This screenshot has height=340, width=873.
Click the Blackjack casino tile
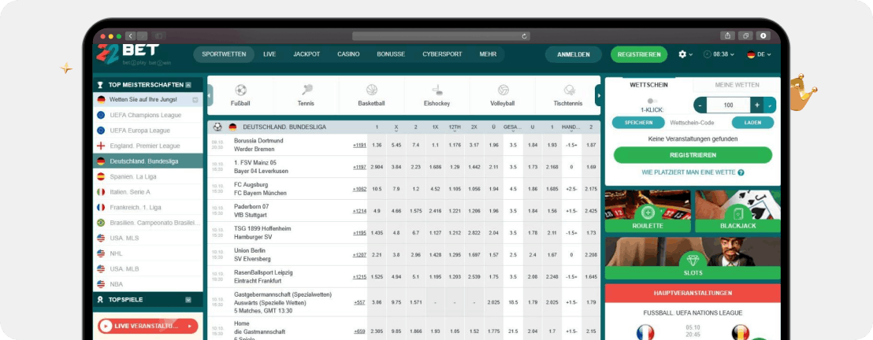tap(737, 212)
